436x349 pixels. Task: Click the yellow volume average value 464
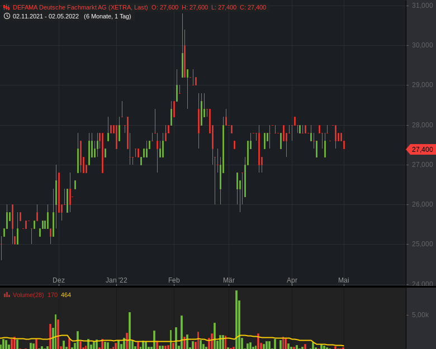(66, 295)
